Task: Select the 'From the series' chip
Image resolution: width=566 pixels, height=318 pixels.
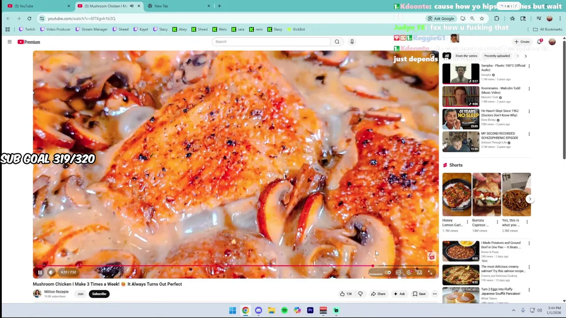Action: (466, 56)
